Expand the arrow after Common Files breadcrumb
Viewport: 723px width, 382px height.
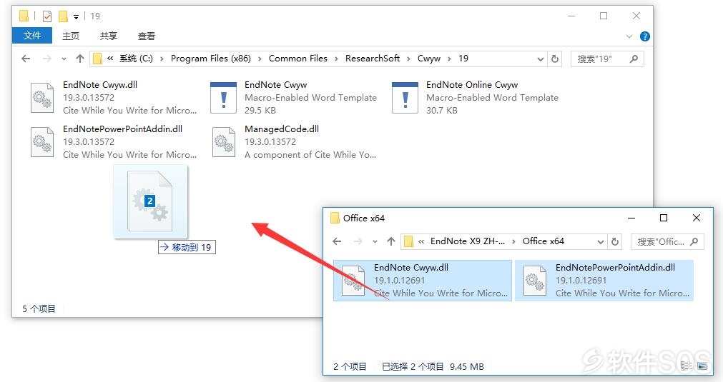336,59
